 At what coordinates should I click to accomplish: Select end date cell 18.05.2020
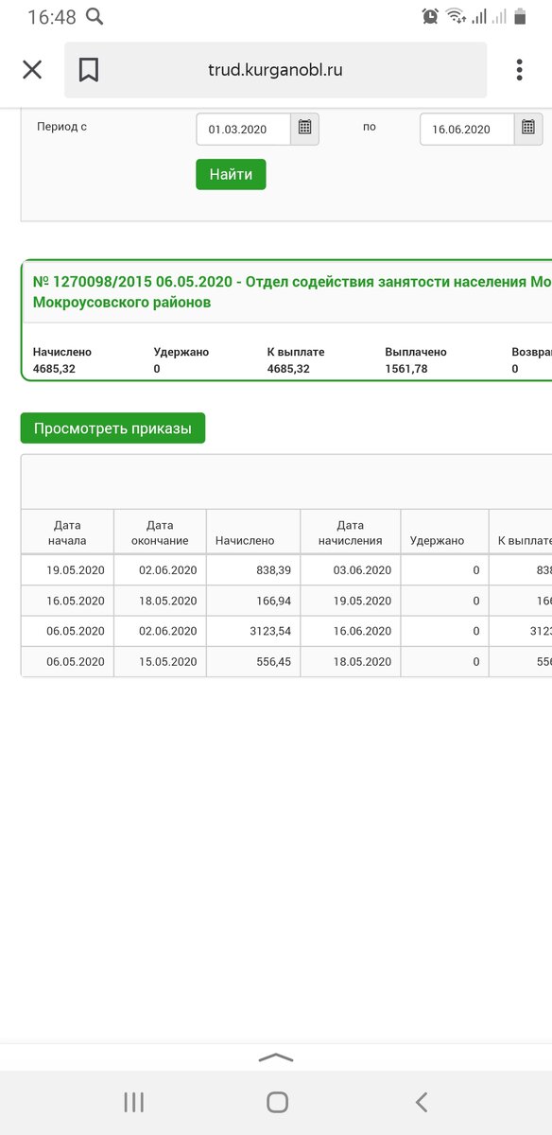tap(160, 601)
